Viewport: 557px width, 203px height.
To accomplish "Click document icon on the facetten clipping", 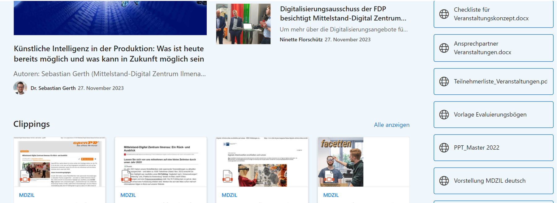I will (x=329, y=176).
